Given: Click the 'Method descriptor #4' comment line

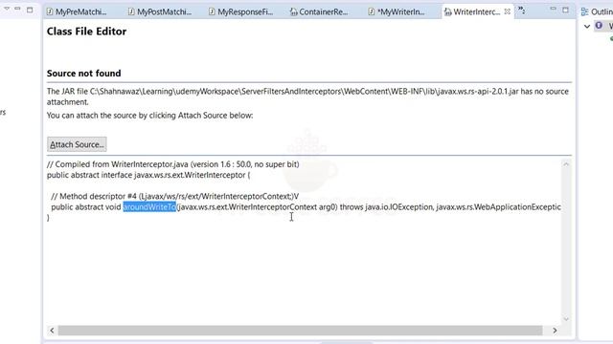Looking at the screenshot, I should click(x=174, y=196).
